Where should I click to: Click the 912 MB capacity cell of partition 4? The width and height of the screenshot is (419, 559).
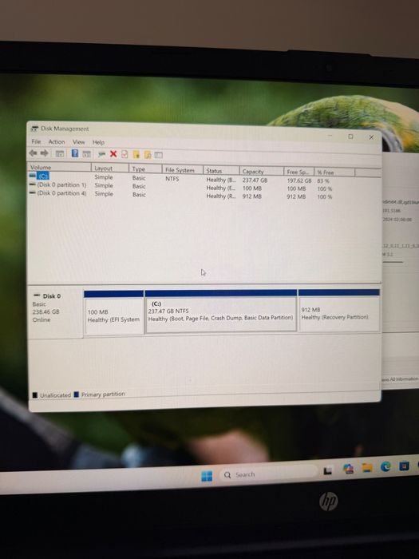pyautogui.click(x=252, y=196)
